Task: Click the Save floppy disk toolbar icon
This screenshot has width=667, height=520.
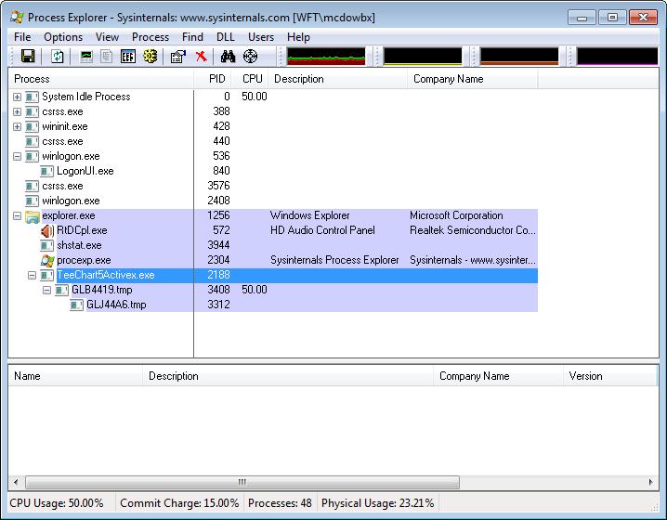Action: coord(28,56)
